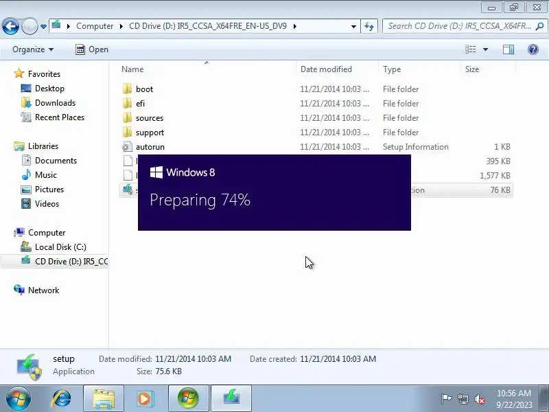Click the muted volume tray icon
The width and height of the screenshot is (549, 412).
(x=480, y=399)
